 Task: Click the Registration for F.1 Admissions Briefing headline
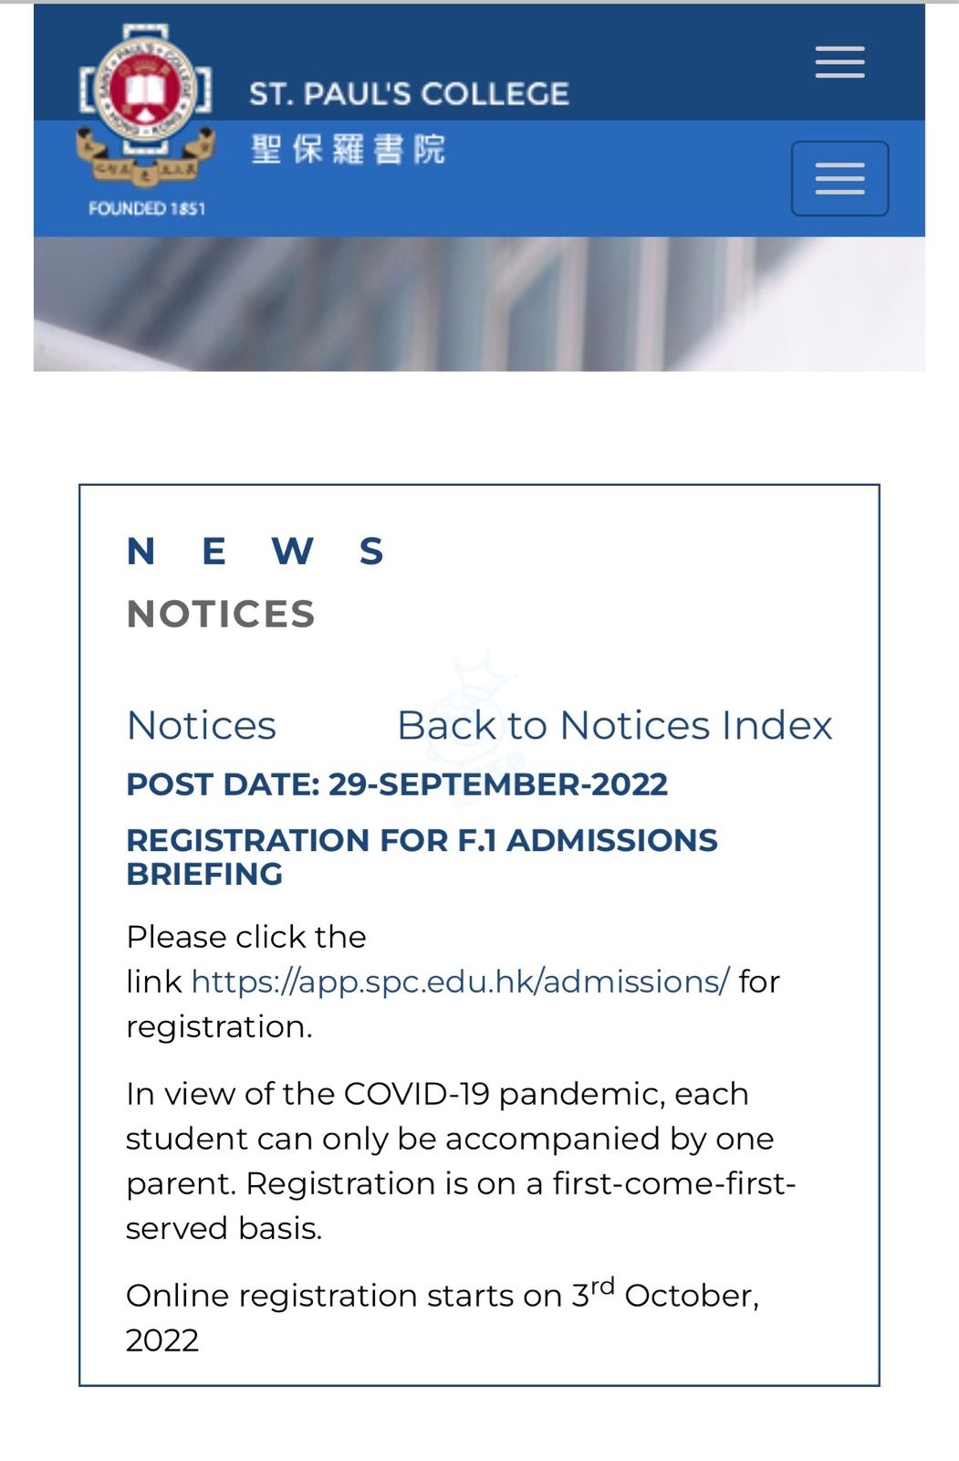pyautogui.click(x=422, y=857)
